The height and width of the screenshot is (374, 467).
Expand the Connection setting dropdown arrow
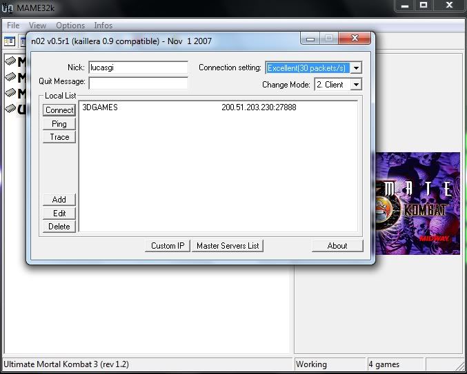pos(356,68)
